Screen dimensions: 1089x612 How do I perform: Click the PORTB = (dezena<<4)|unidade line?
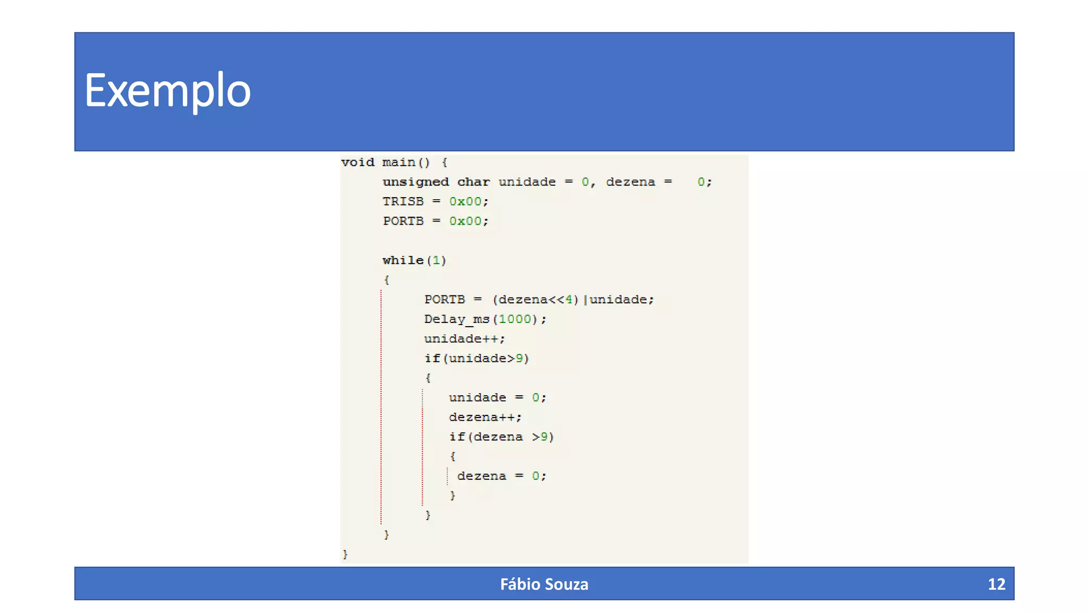pyautogui.click(x=539, y=300)
